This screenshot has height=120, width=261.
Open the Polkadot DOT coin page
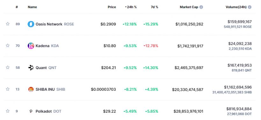(48, 111)
